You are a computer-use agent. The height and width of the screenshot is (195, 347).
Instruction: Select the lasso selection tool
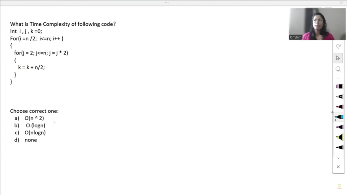tap(338, 69)
